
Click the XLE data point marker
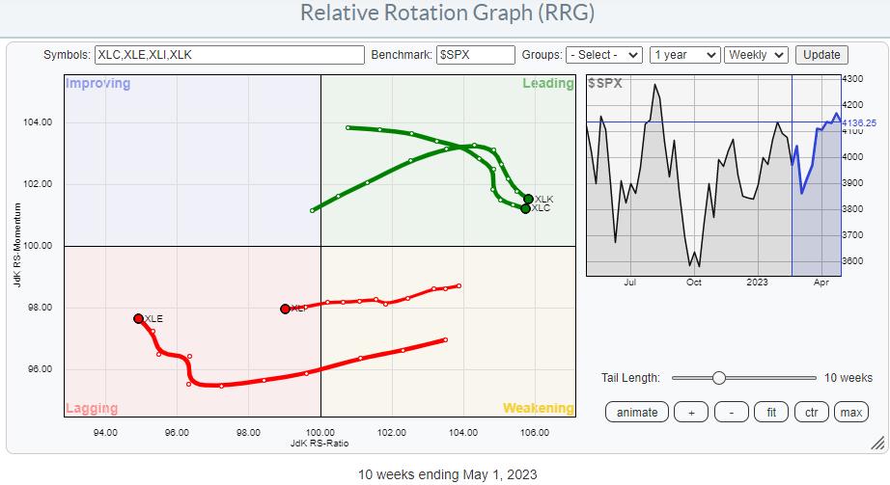coord(138,318)
